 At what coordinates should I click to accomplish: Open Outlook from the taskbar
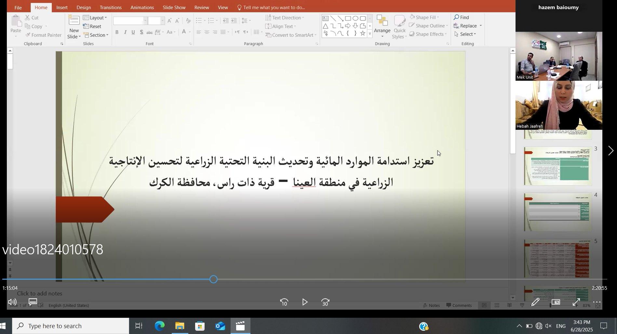220,326
